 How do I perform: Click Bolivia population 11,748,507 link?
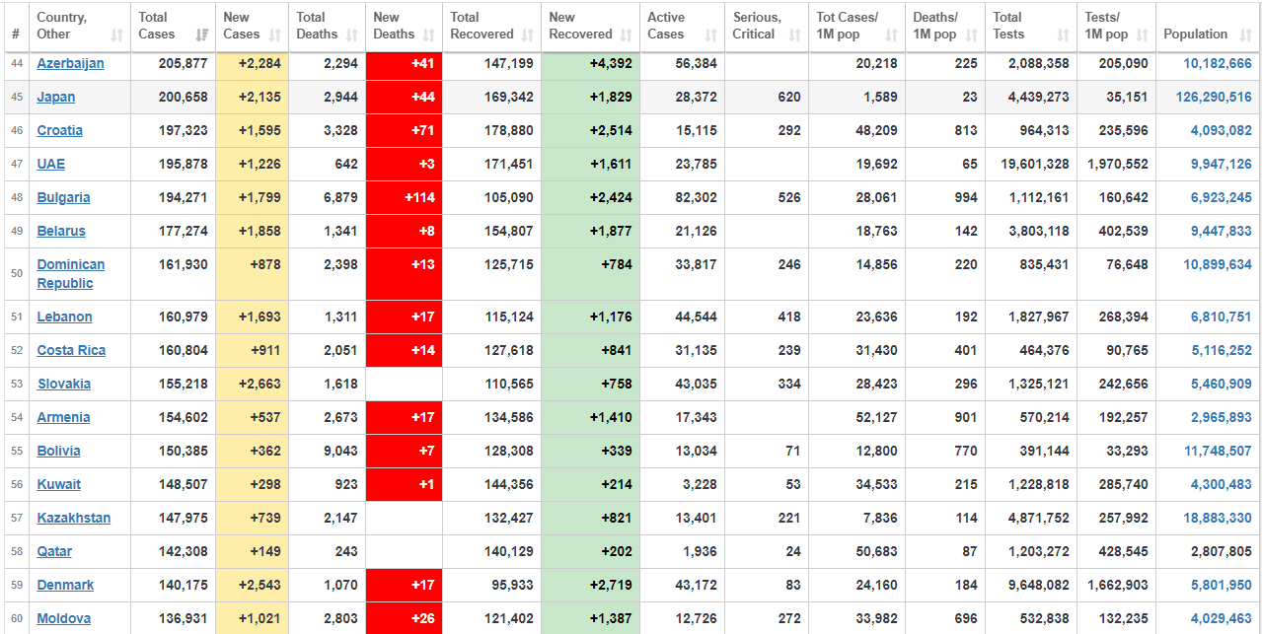tap(1218, 451)
